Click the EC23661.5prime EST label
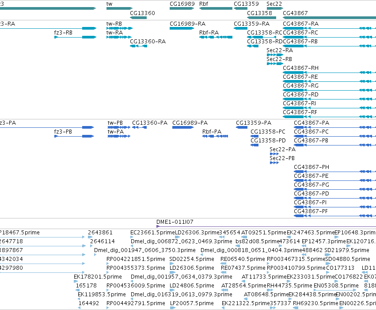Screen dimensions: 376x310 click(x=152, y=233)
